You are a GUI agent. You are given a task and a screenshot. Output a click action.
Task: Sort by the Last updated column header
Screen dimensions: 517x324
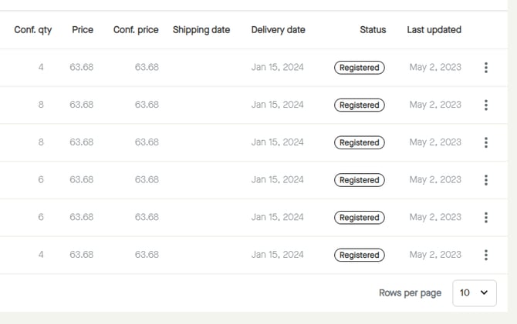click(x=434, y=30)
